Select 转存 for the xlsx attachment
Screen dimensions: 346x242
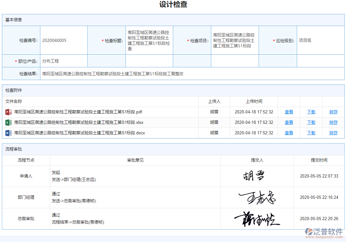pyautogui.click(x=333, y=122)
